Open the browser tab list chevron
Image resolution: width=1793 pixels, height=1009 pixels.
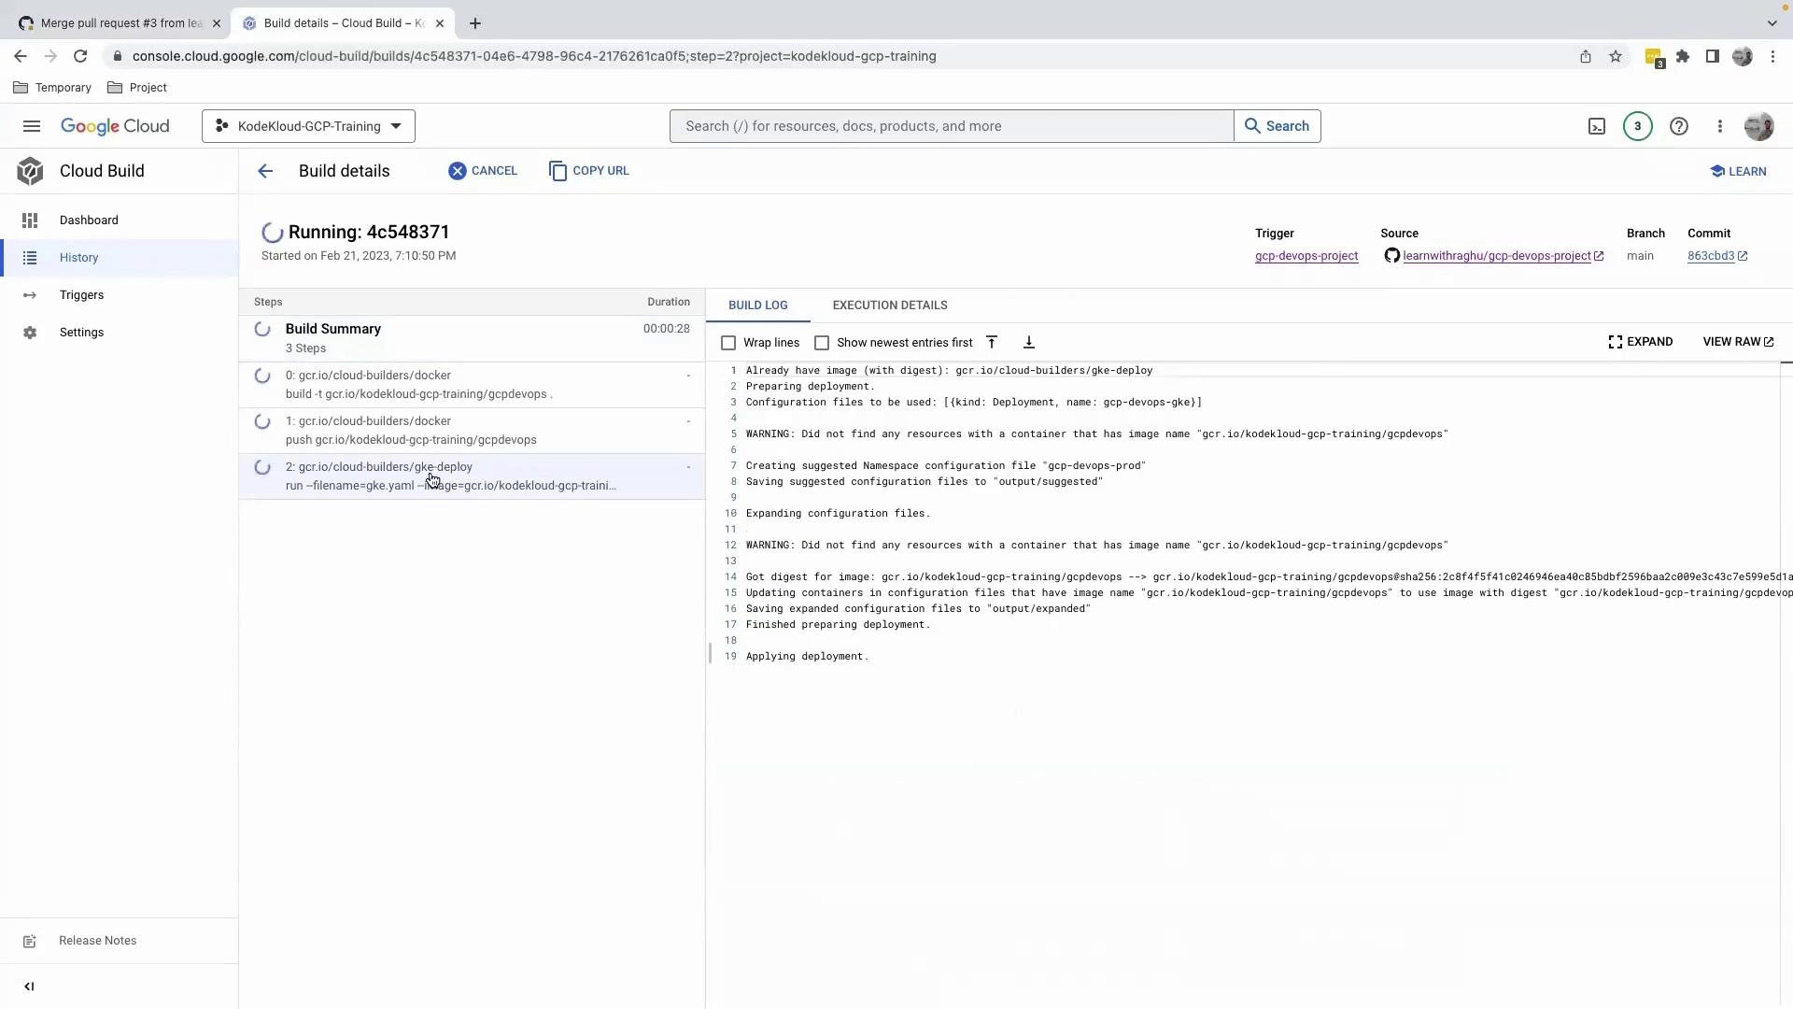click(1772, 23)
